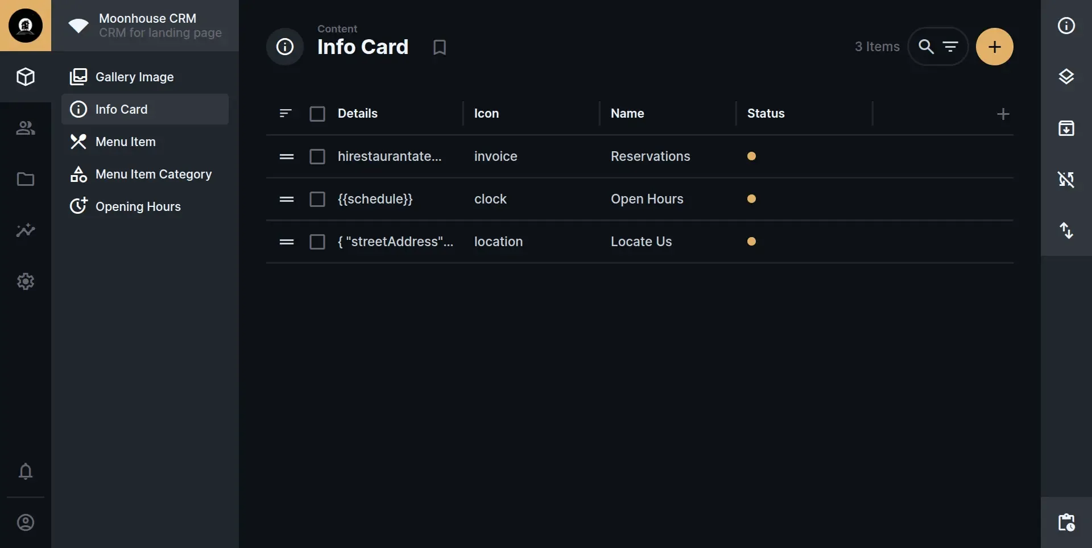Open the Menu Item collection
Screen dimensions: 1092x548
point(125,142)
